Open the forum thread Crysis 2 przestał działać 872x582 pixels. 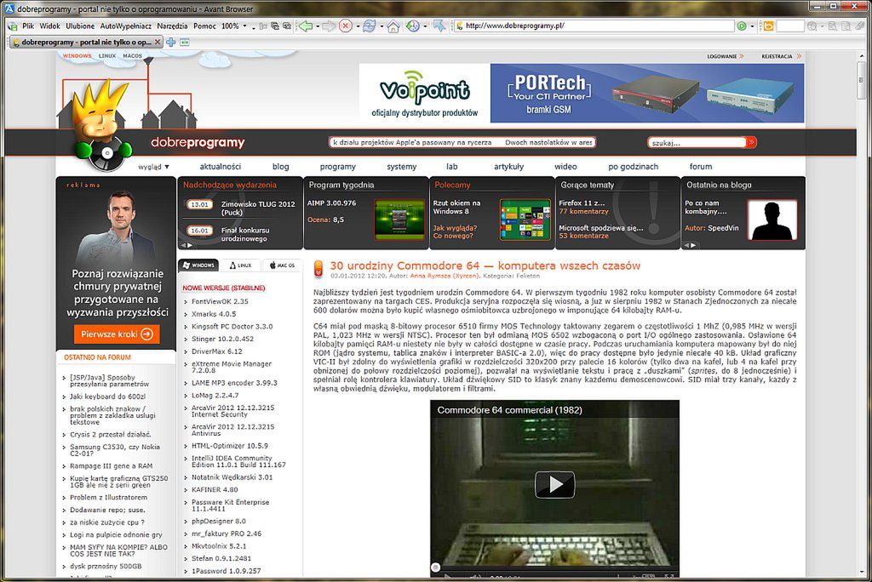(110, 435)
